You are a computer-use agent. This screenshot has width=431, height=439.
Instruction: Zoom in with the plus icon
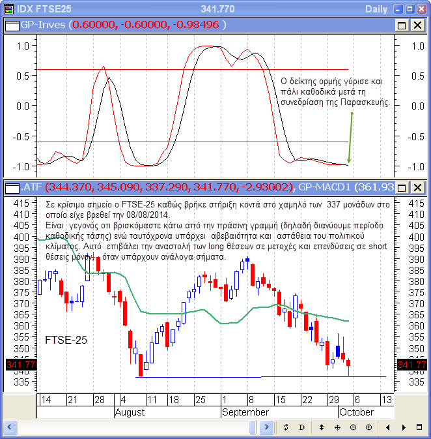(368, 427)
